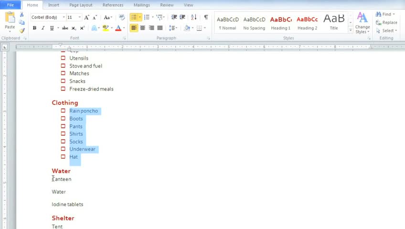Viewport: 405px width, 229px height.
Task: Open the Paste options arrow
Action: pyautogui.click(x=10, y=31)
